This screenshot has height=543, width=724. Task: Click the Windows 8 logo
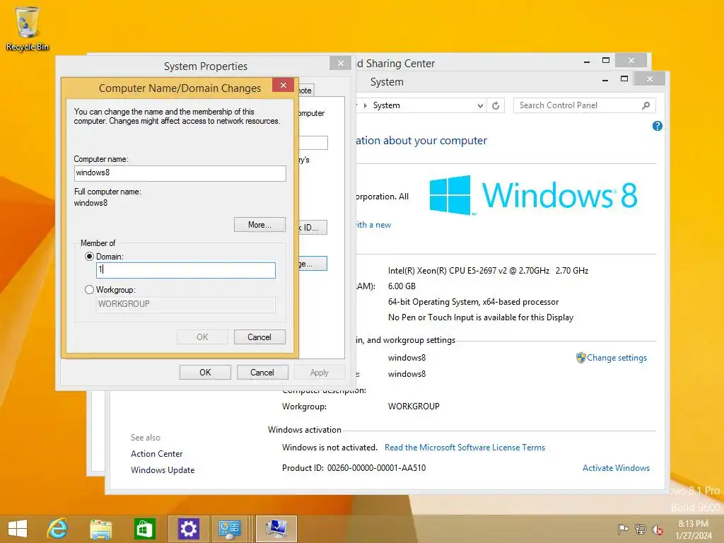533,195
